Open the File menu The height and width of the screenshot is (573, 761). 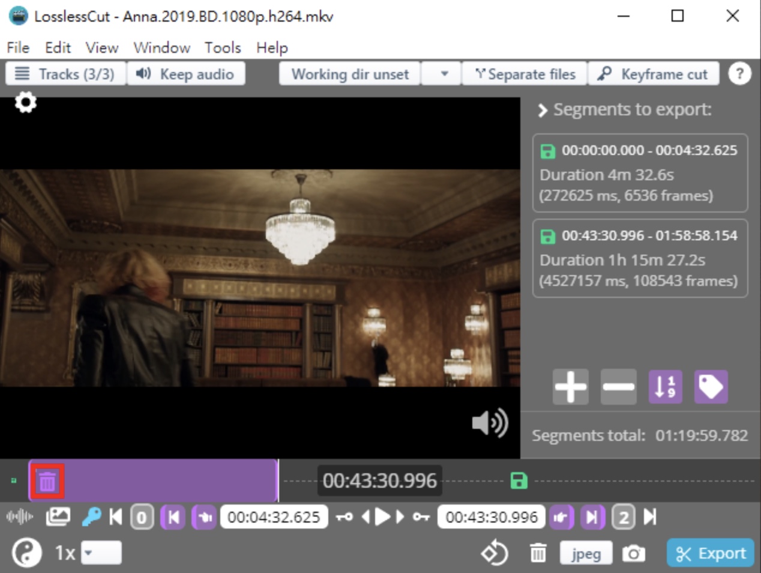pyautogui.click(x=18, y=47)
